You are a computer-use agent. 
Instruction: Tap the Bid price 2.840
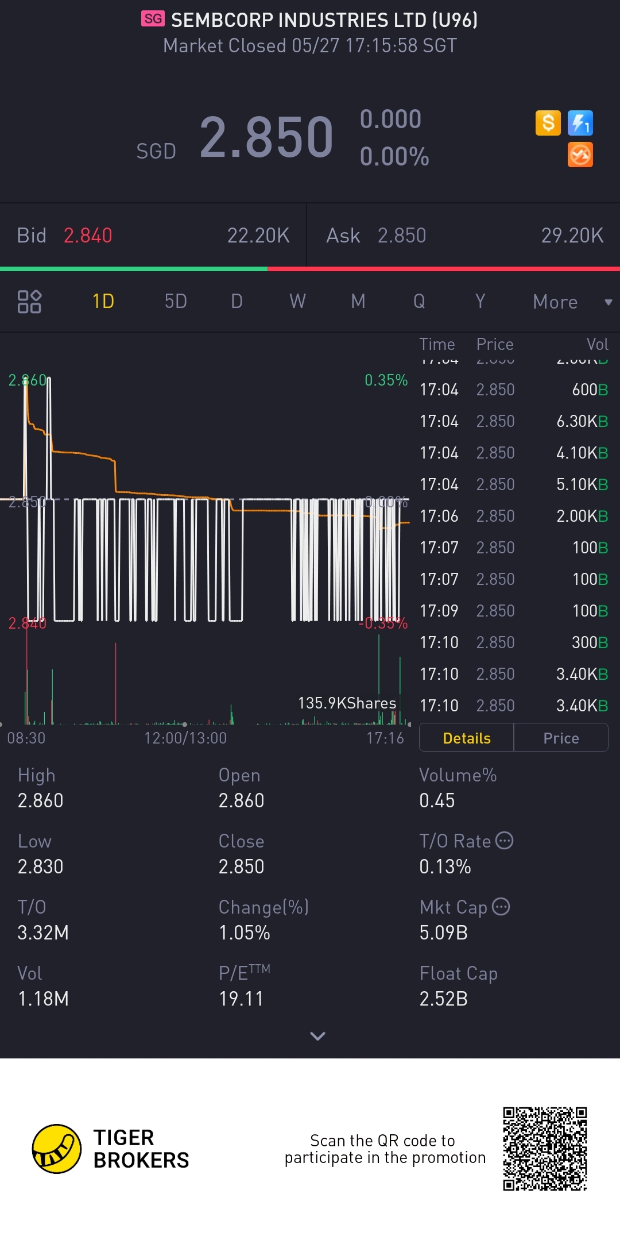pyautogui.click(x=88, y=236)
